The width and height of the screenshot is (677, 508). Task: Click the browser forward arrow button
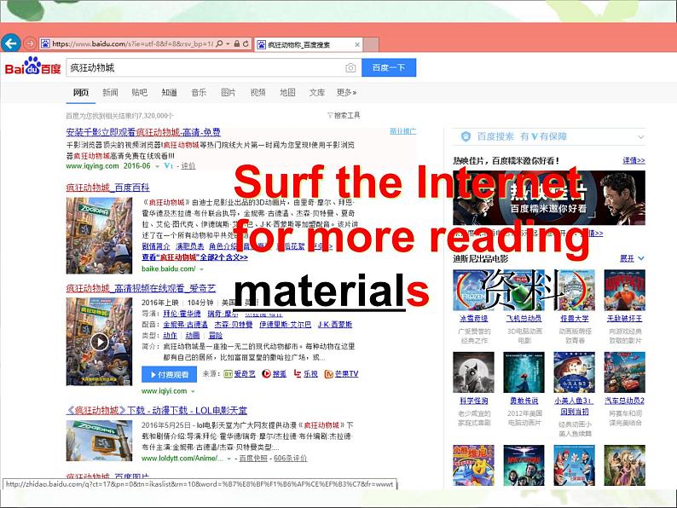point(30,43)
